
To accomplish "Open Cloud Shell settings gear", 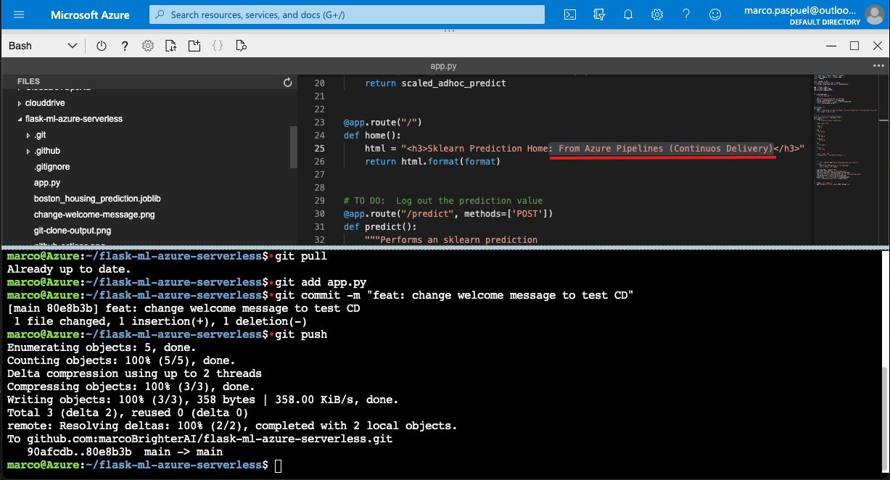I will coord(148,46).
